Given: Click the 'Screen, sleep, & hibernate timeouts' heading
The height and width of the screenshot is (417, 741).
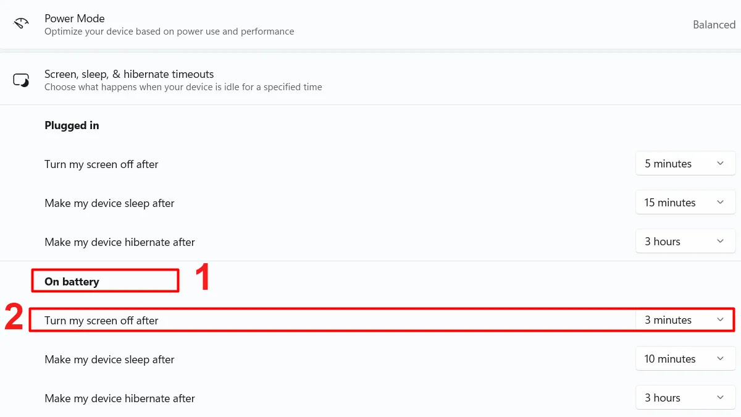Looking at the screenshot, I should (x=129, y=74).
